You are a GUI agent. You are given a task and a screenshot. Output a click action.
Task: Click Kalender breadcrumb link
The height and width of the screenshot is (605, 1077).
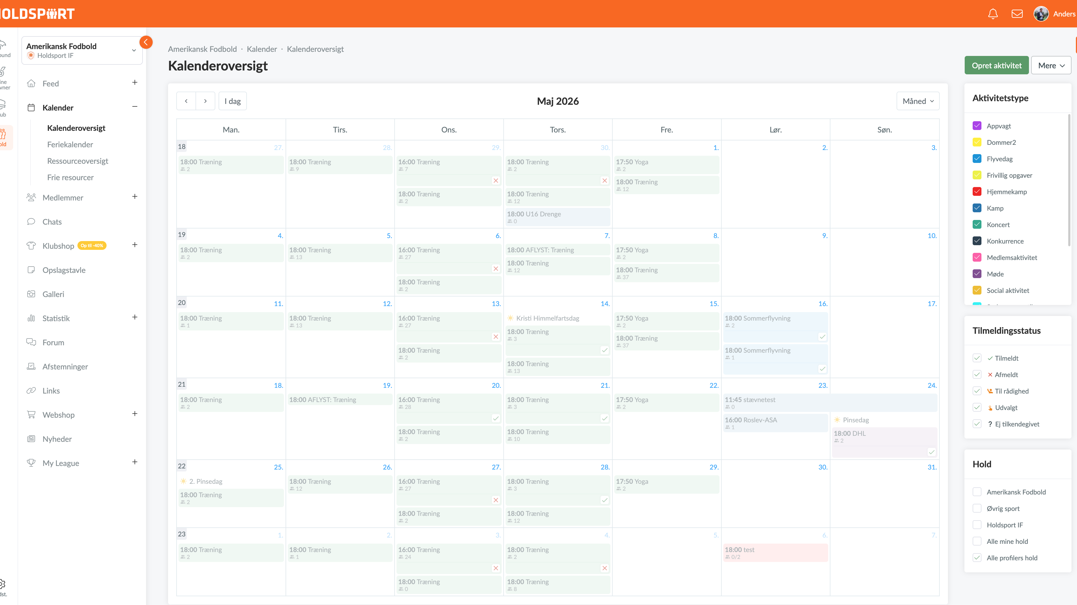262,49
